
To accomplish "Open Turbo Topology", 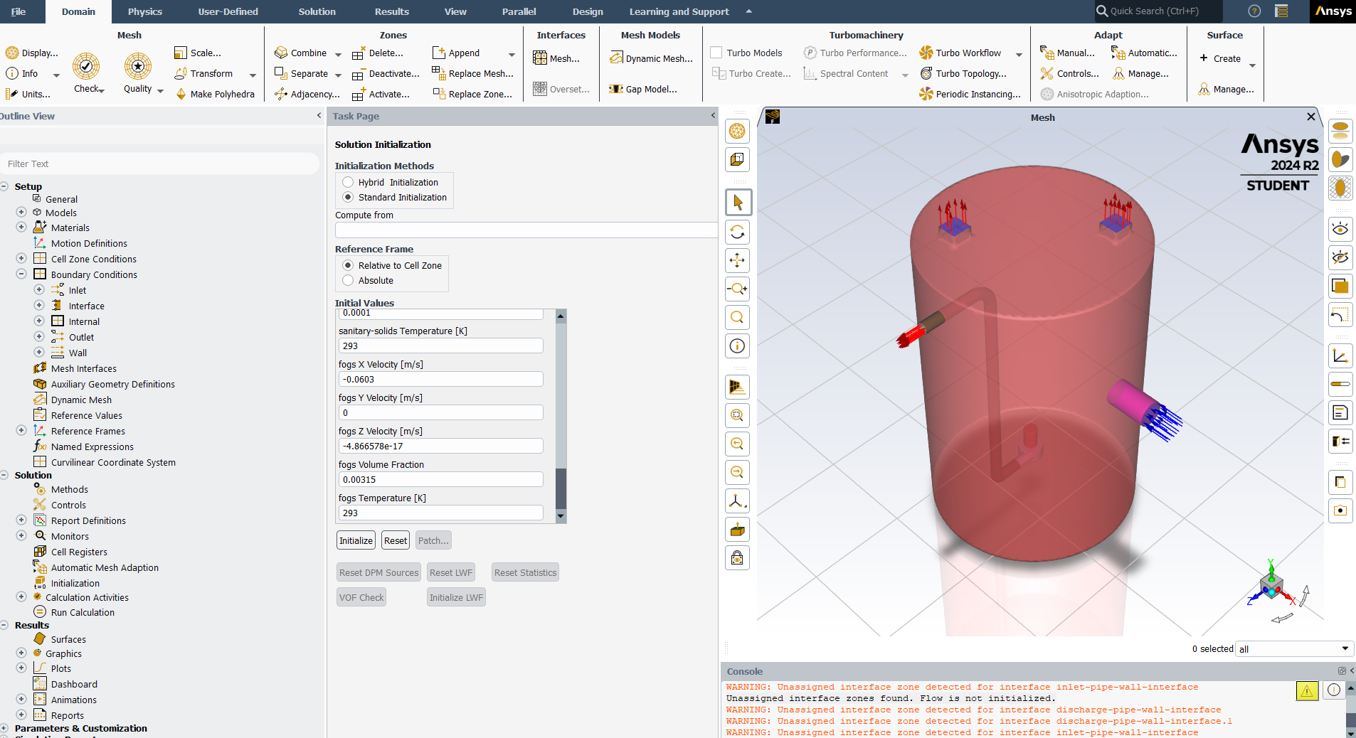I will [x=963, y=73].
